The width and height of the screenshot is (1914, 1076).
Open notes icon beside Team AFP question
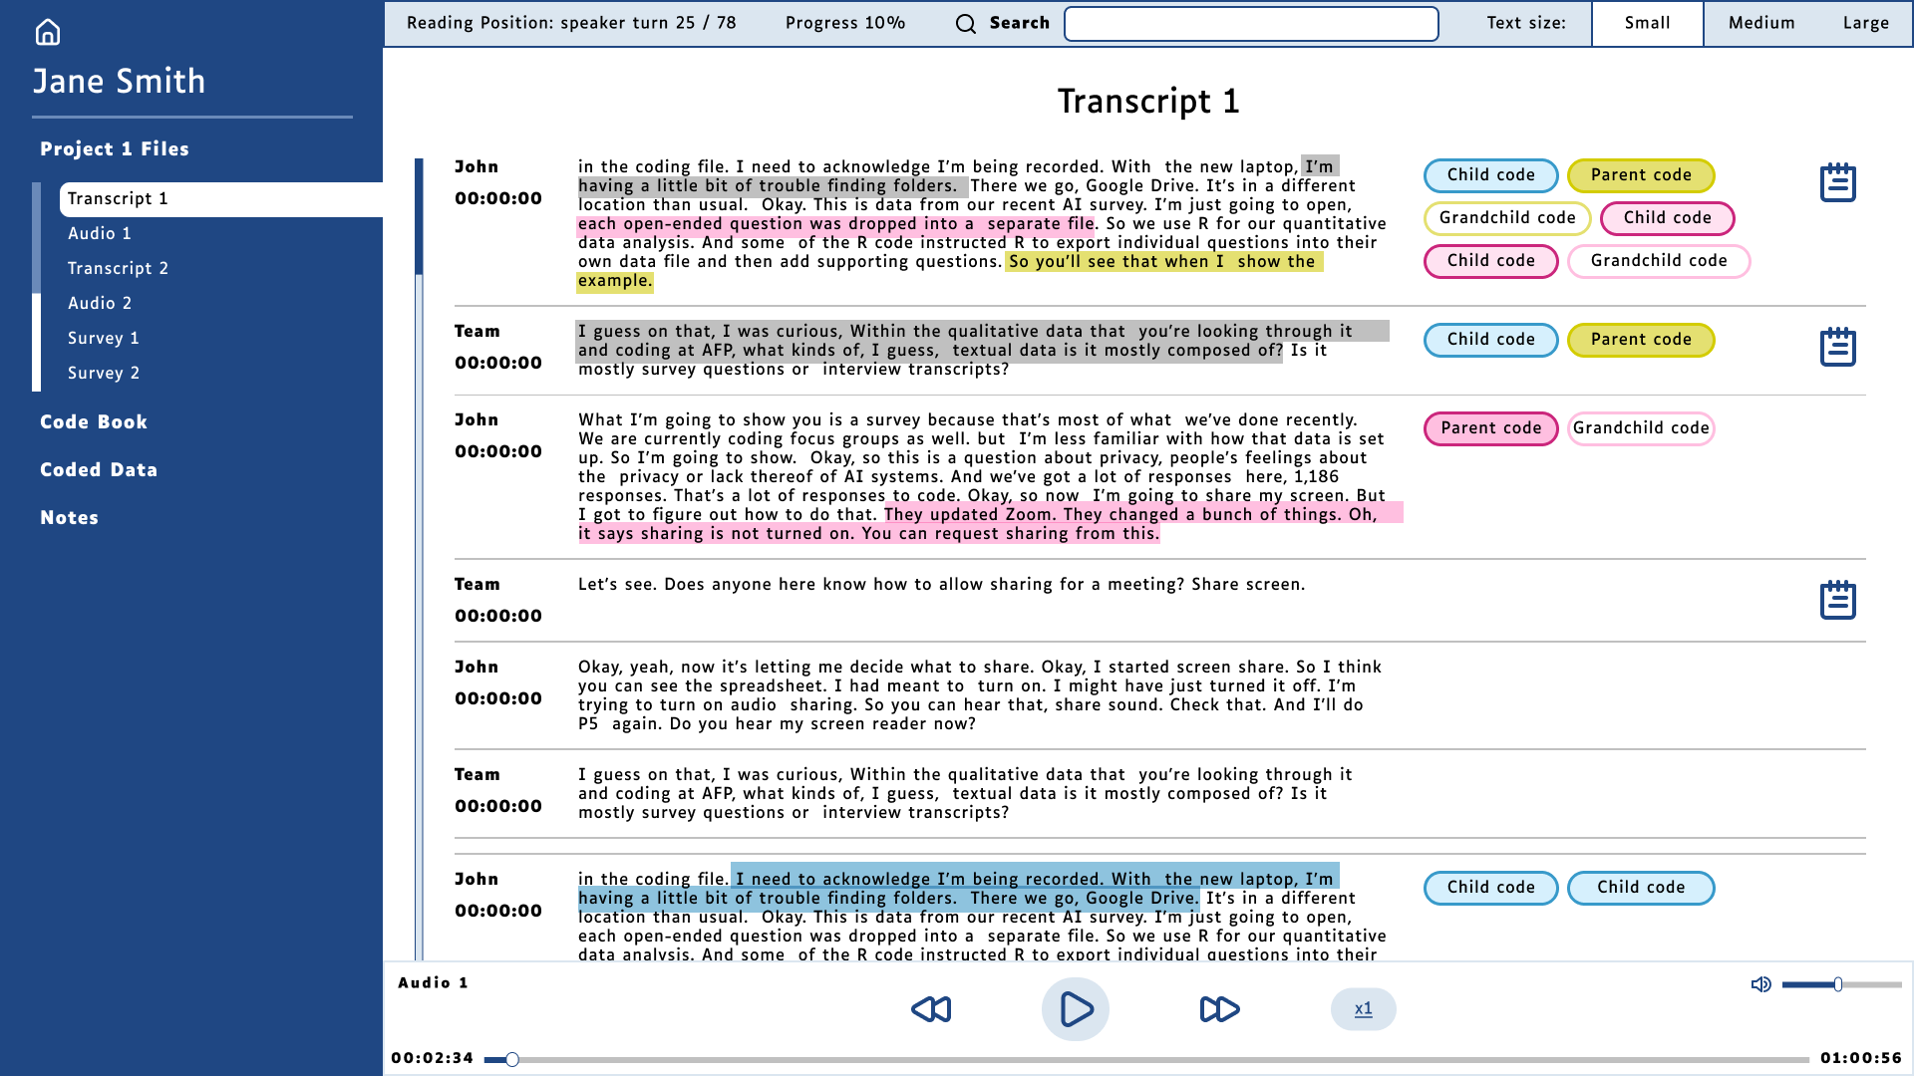1837,347
